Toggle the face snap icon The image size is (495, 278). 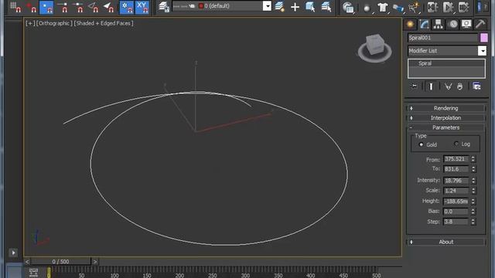pos(108,7)
